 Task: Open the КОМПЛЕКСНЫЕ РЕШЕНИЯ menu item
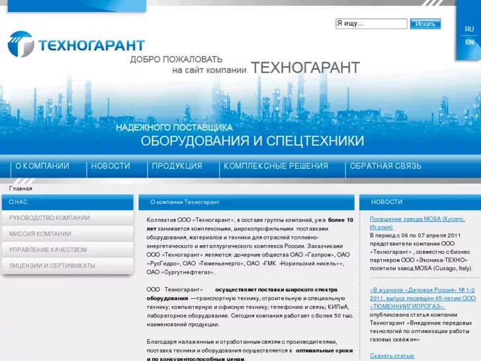point(276,166)
